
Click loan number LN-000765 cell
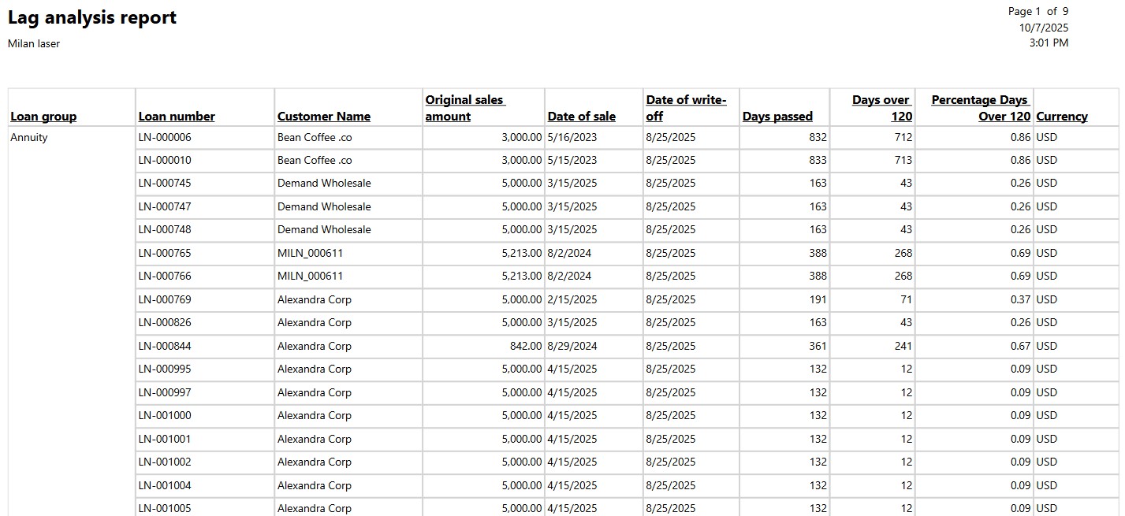pos(165,253)
